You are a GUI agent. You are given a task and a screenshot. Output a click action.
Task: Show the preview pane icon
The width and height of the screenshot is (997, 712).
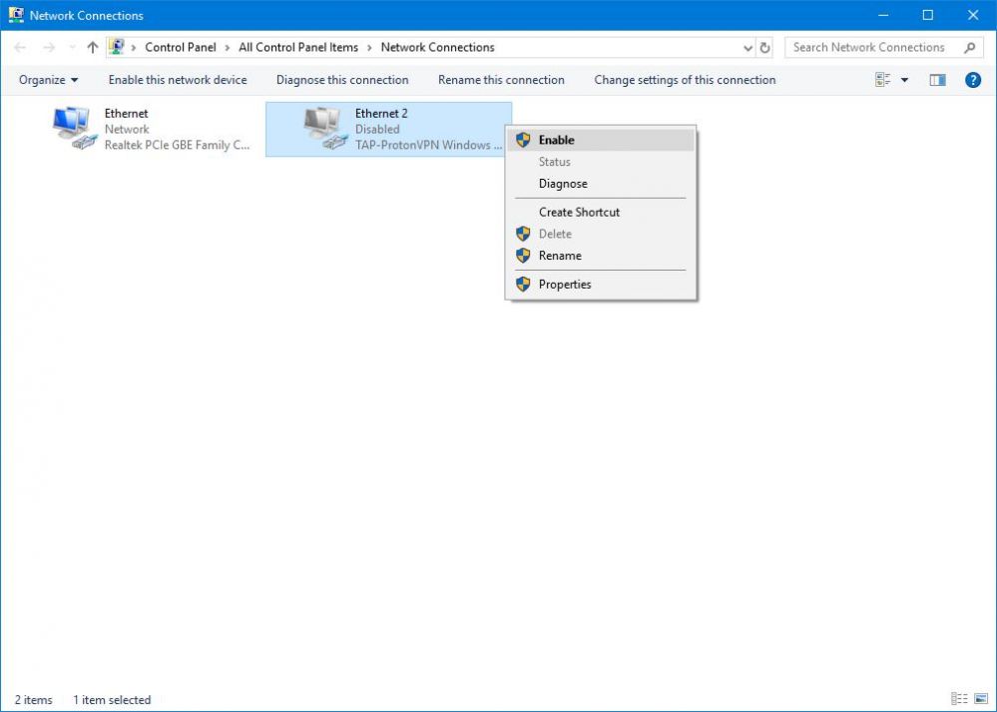pyautogui.click(x=937, y=80)
